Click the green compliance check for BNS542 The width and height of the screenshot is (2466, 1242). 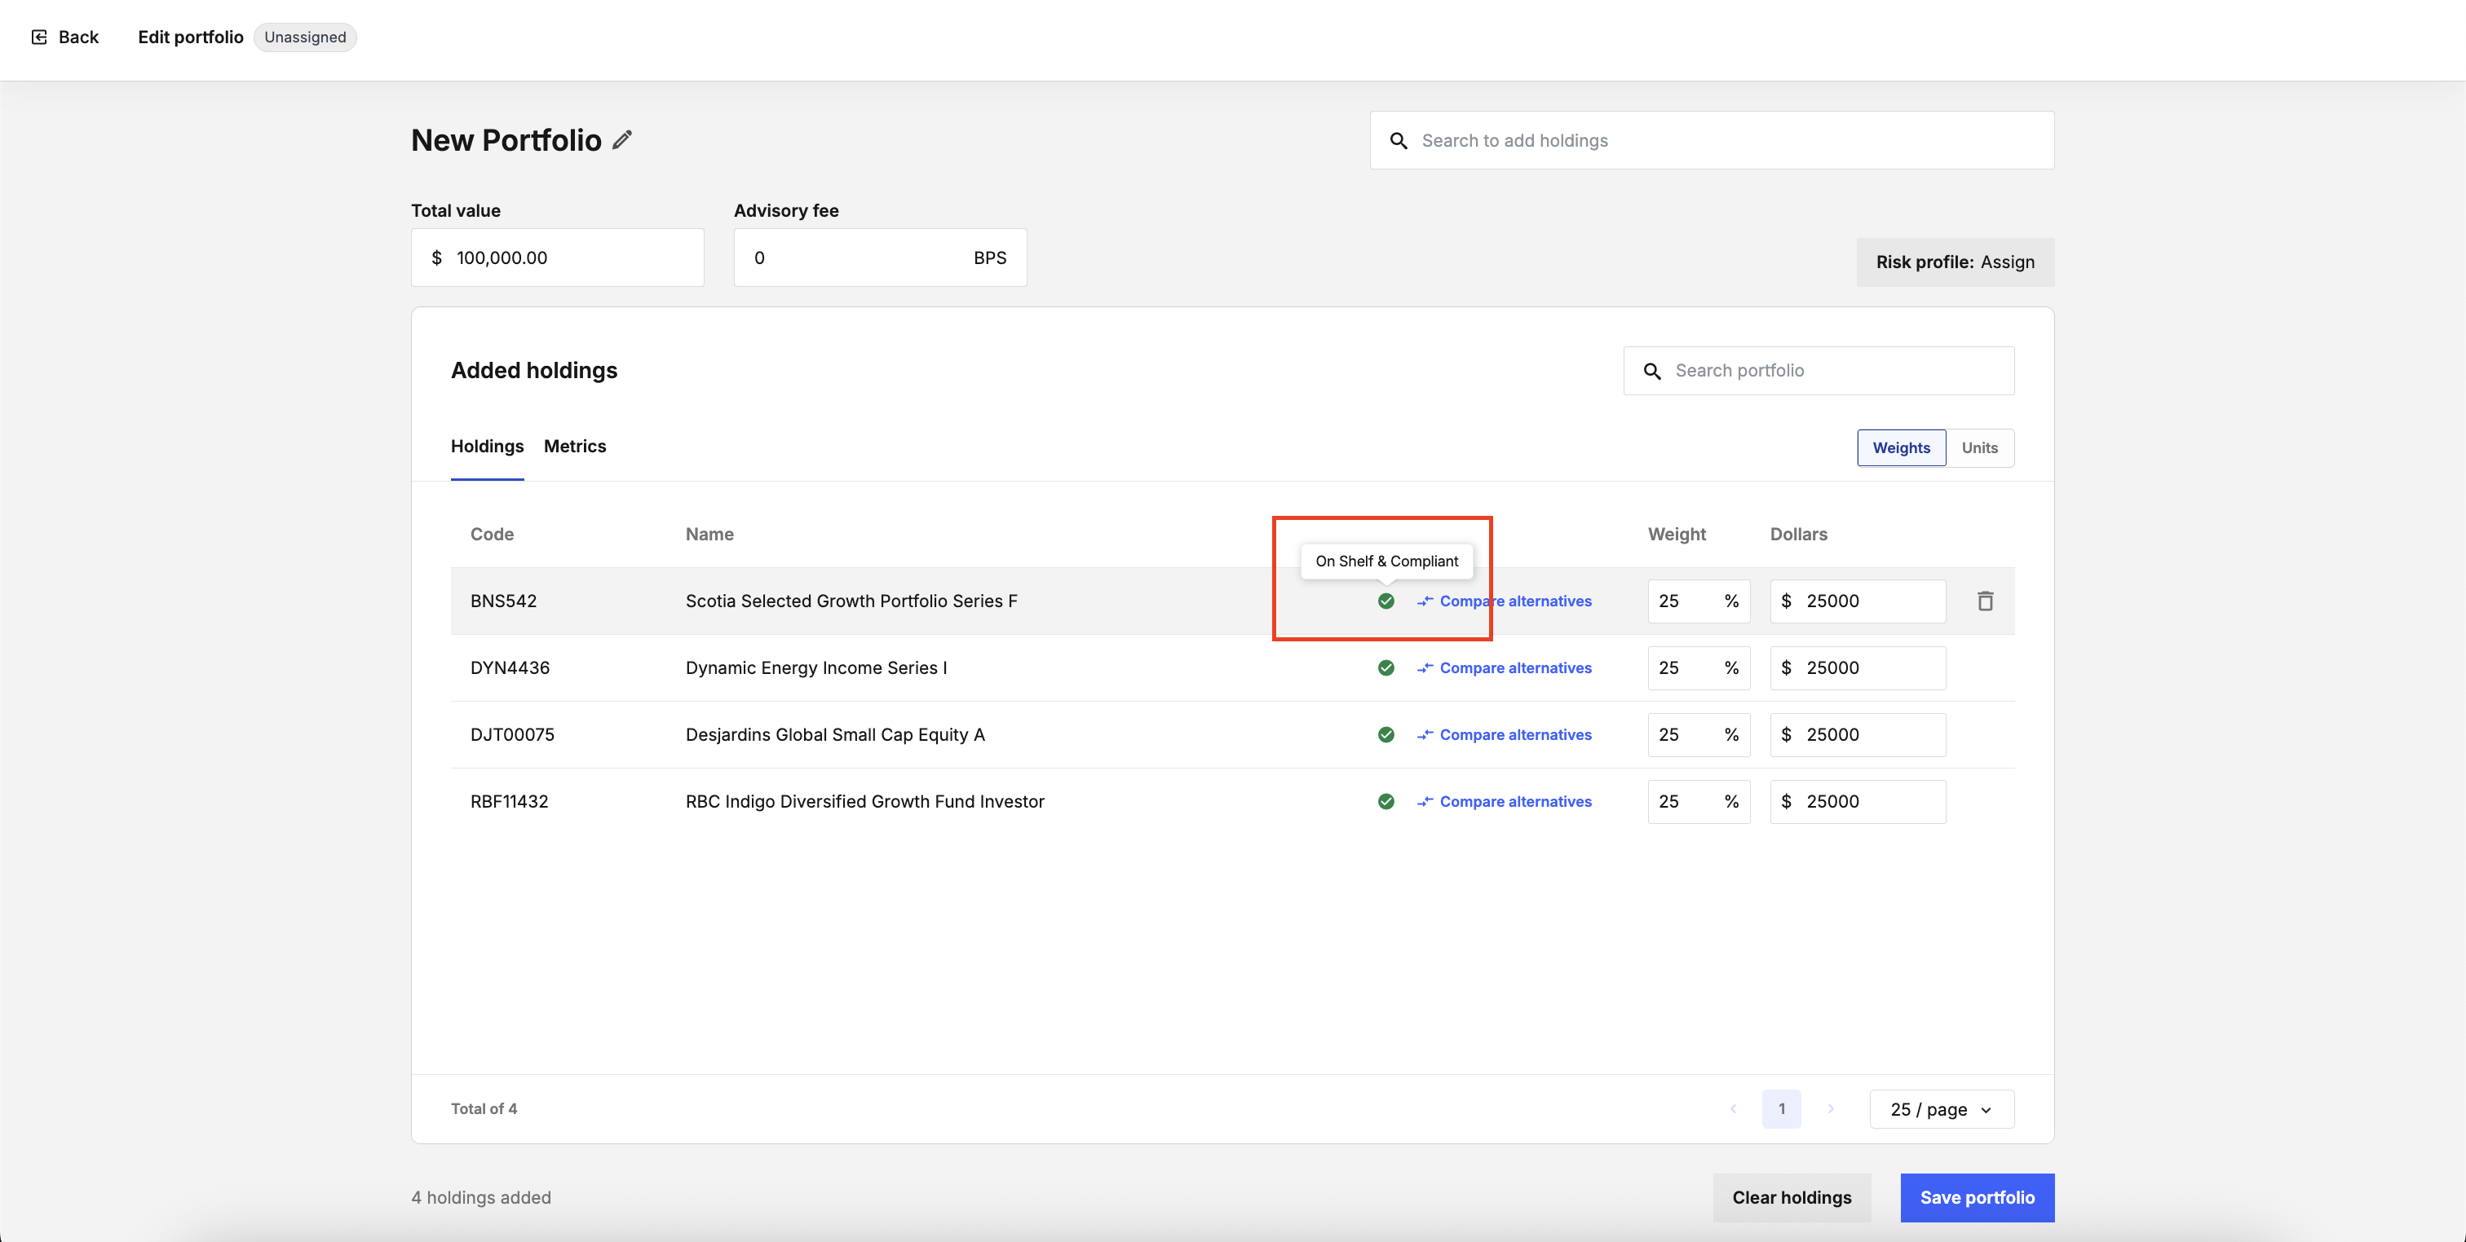(x=1386, y=601)
